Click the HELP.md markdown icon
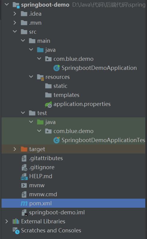This screenshot has height=239, width=147. 24,176
